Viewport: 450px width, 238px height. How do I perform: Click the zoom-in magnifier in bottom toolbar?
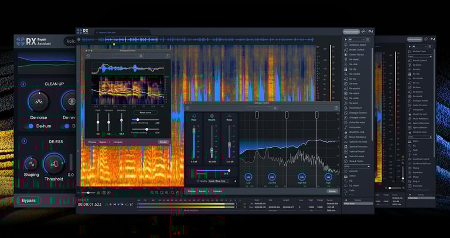[152, 193]
